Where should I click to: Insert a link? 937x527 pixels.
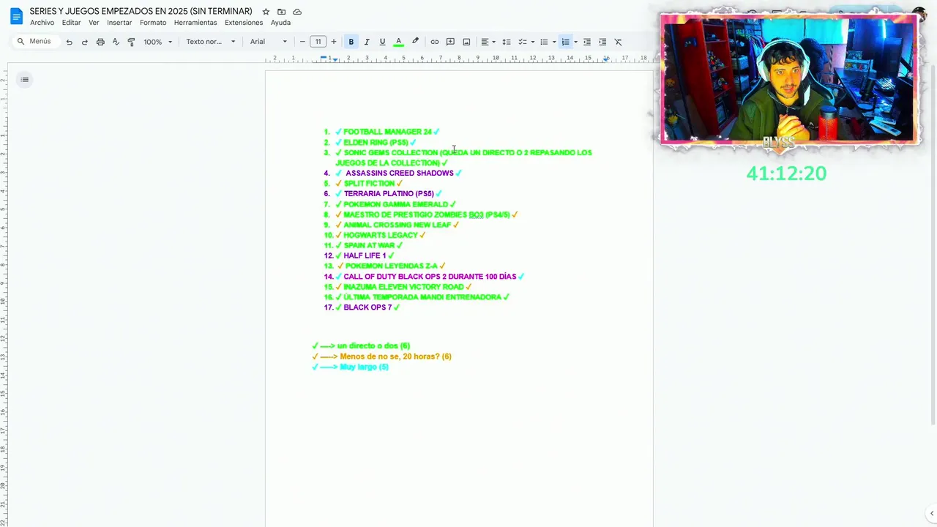tap(435, 42)
